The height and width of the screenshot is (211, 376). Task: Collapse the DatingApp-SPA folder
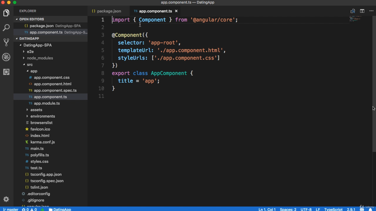tap(37, 45)
